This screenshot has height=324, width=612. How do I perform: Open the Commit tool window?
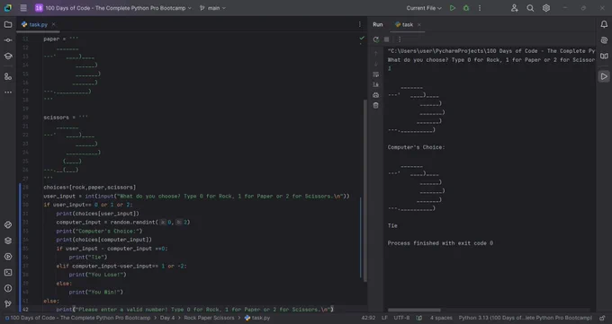point(8,40)
